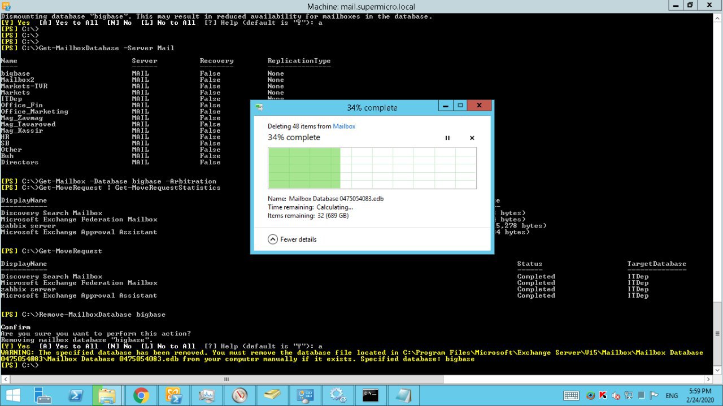Screen dimensions: 723x406
Task: Click the 'Status' column header text
Action: click(x=530, y=264)
